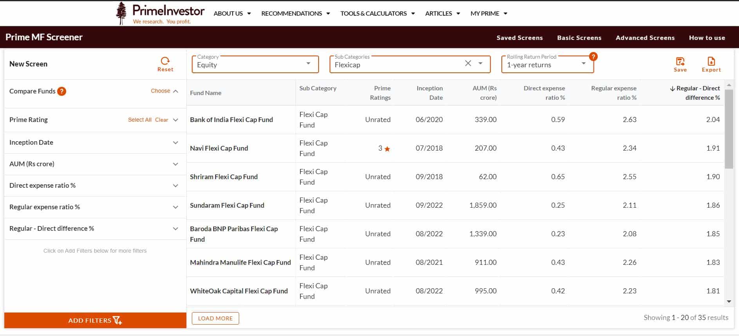The height and width of the screenshot is (336, 739).
Task: Click Clear in Prime Rating
Action: tap(161, 120)
